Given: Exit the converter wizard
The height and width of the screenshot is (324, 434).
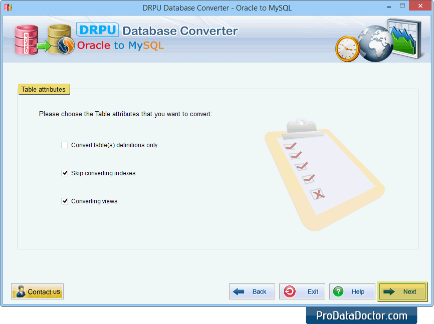Looking at the screenshot, I should tap(302, 291).
